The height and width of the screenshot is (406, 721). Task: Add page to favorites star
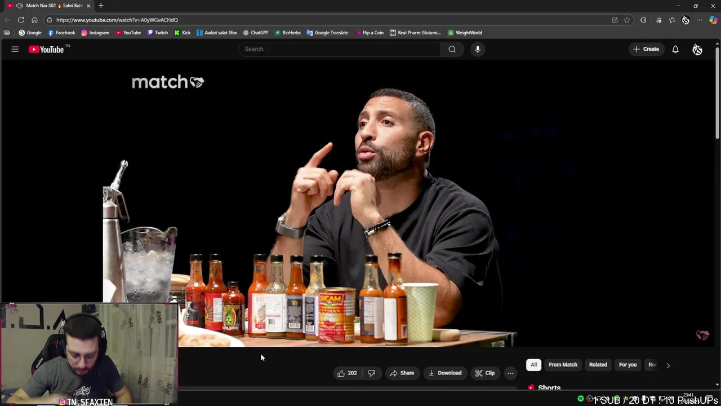pyautogui.click(x=627, y=20)
